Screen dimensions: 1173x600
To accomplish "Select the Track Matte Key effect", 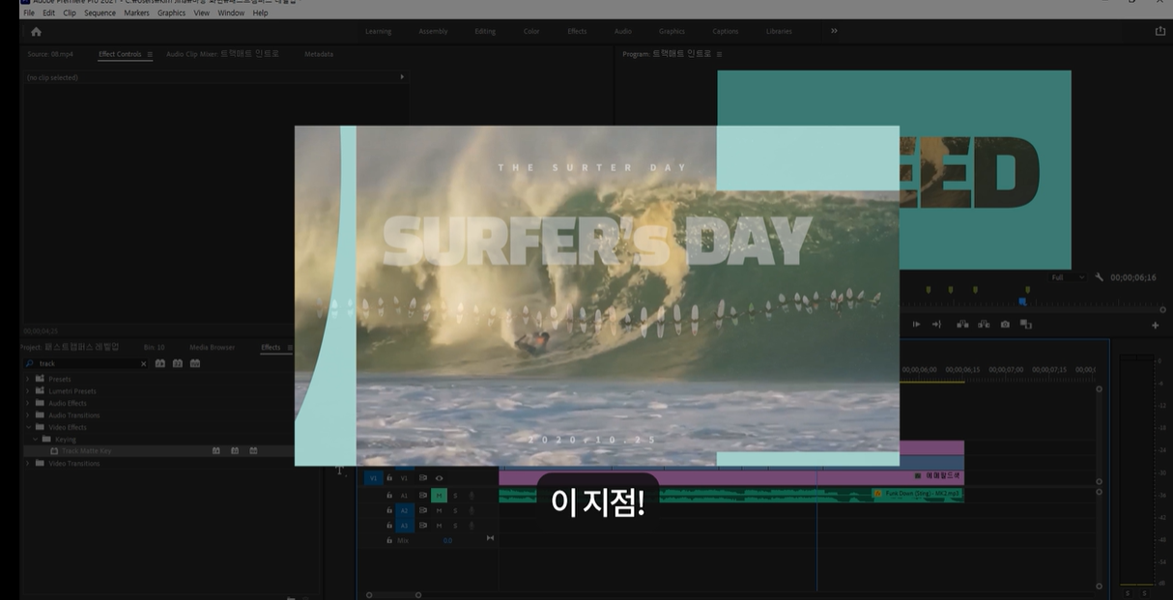I will pyautogui.click(x=86, y=451).
